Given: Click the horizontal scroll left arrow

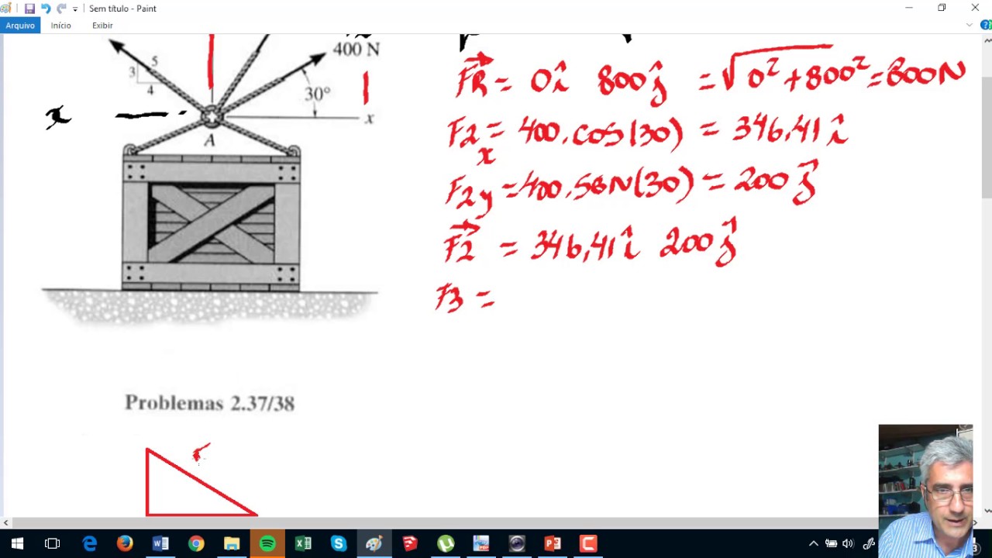Looking at the screenshot, I should 5,522.
